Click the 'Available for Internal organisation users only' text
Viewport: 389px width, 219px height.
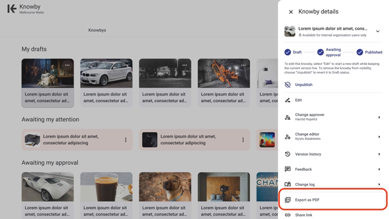click(334, 35)
